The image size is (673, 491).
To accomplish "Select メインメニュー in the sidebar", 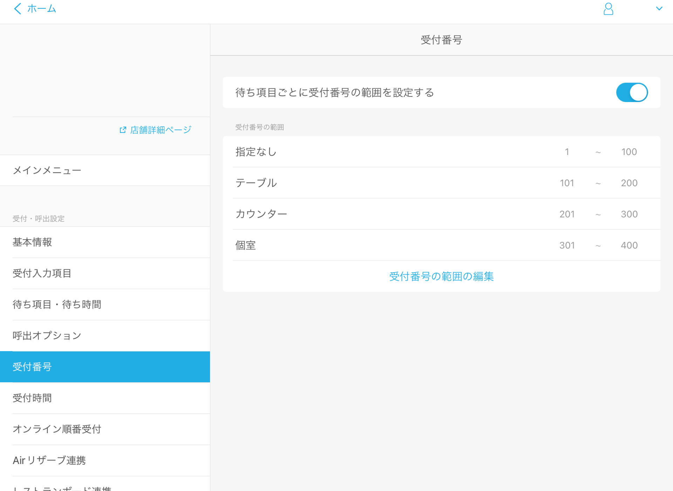I will tap(47, 170).
